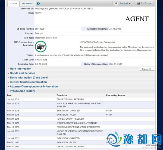
Task: Click the Proceeding Number column header
Action: point(115,95)
